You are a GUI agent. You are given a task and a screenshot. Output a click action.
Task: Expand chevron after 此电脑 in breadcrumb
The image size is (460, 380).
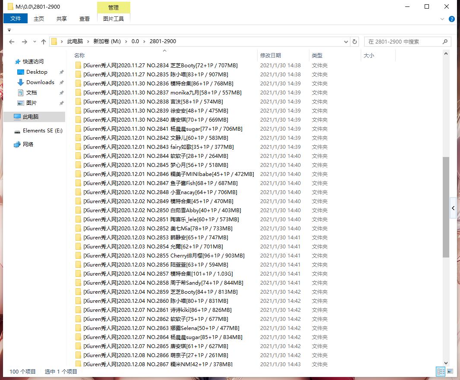(88, 42)
